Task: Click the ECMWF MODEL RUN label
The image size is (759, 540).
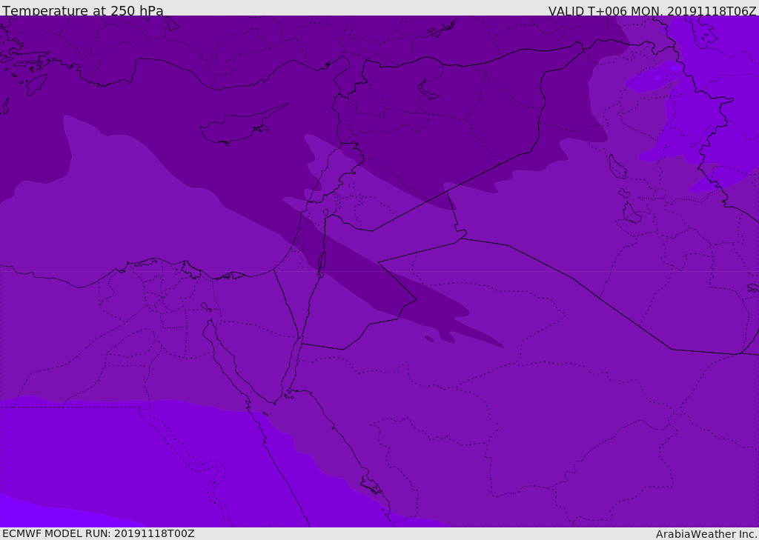Action: [x=98, y=533]
